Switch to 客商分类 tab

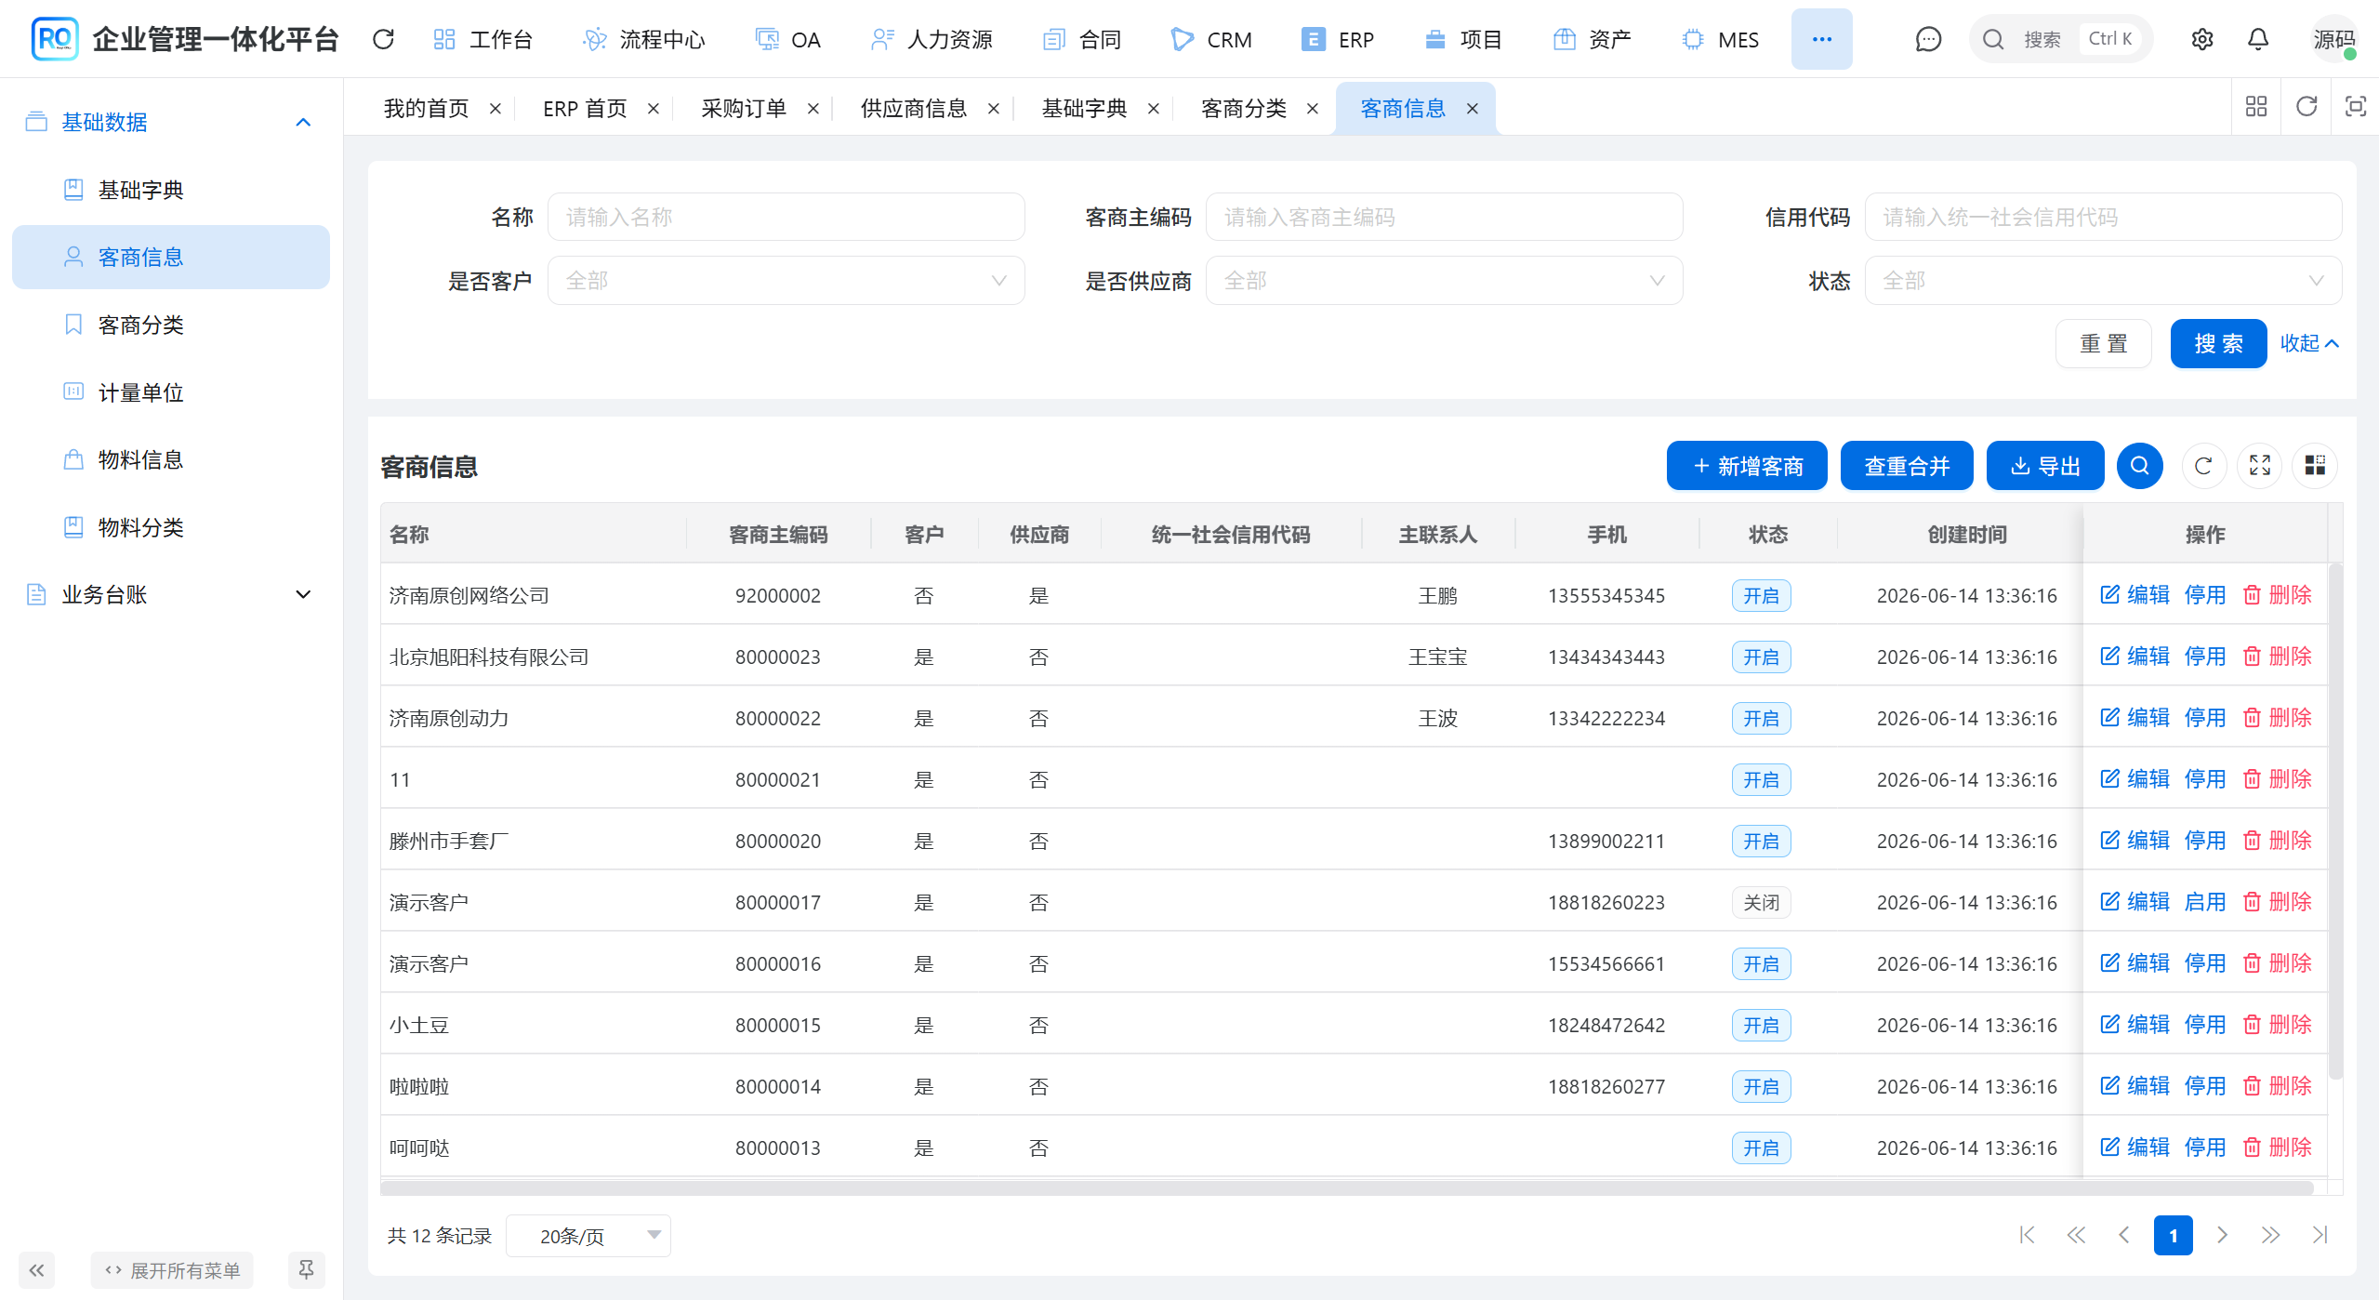point(1244,109)
